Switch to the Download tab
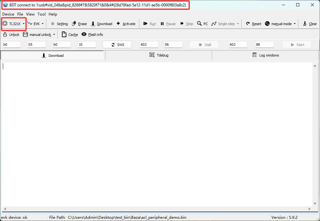This screenshot has height=221, width=320. 52,55
